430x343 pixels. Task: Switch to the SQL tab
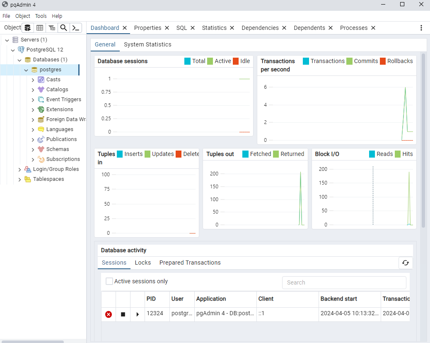click(x=181, y=28)
